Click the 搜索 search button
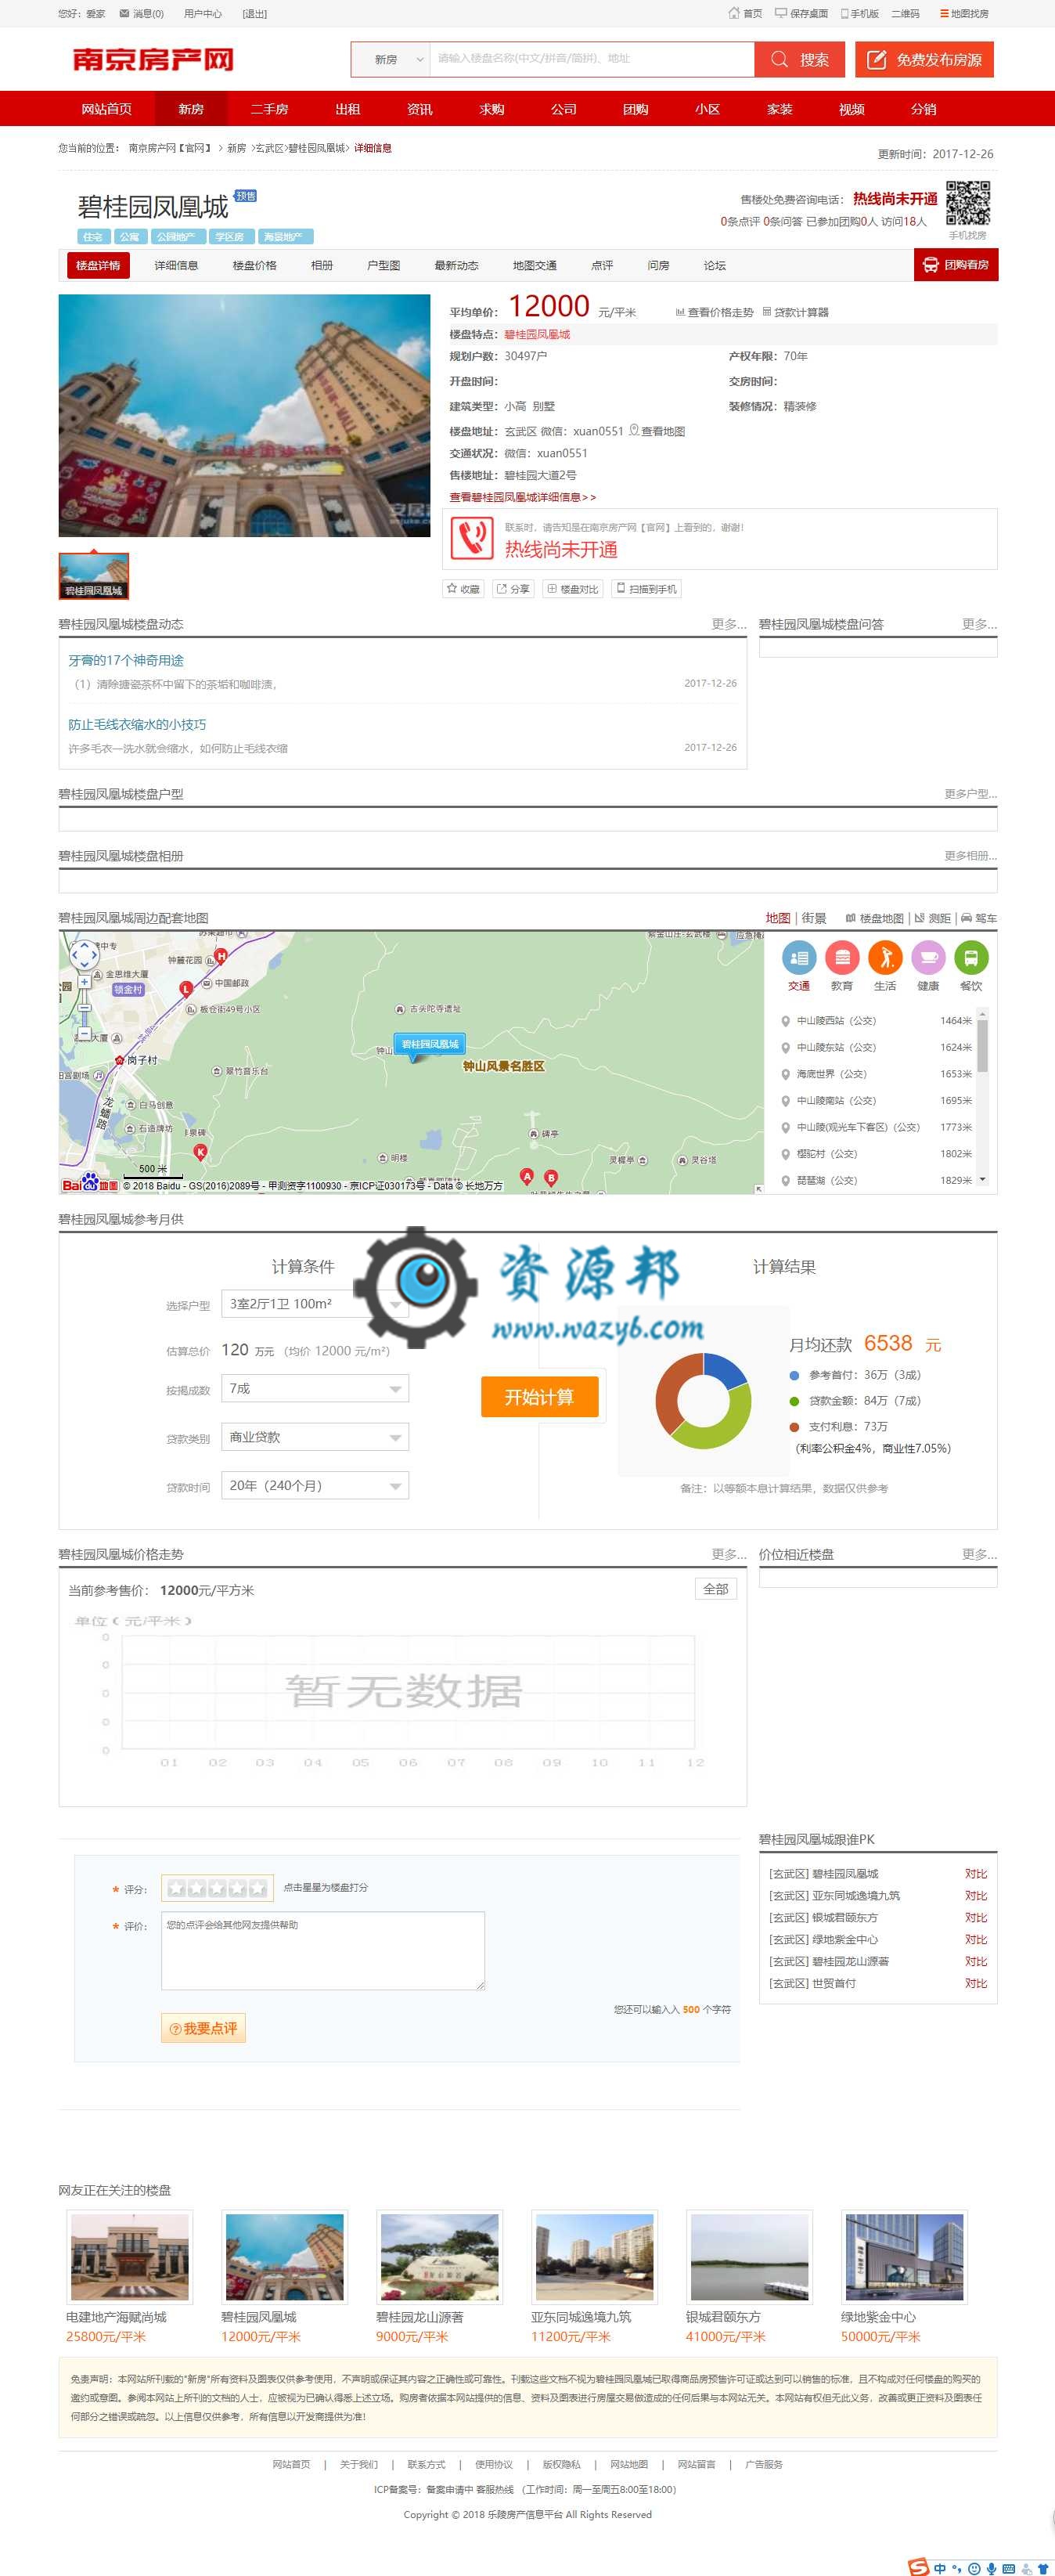Image resolution: width=1055 pixels, height=2576 pixels. [799, 59]
